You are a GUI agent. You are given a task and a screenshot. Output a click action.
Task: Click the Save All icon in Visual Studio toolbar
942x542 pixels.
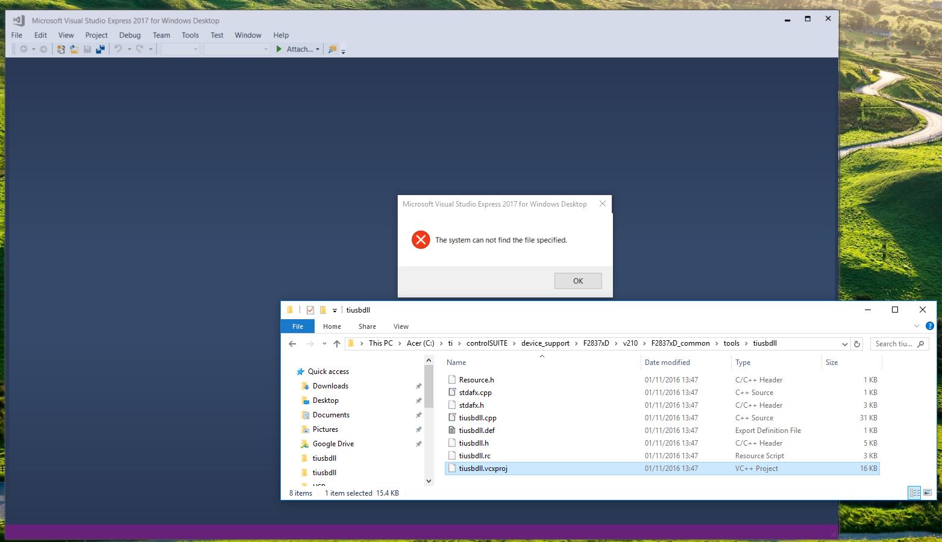tap(100, 49)
